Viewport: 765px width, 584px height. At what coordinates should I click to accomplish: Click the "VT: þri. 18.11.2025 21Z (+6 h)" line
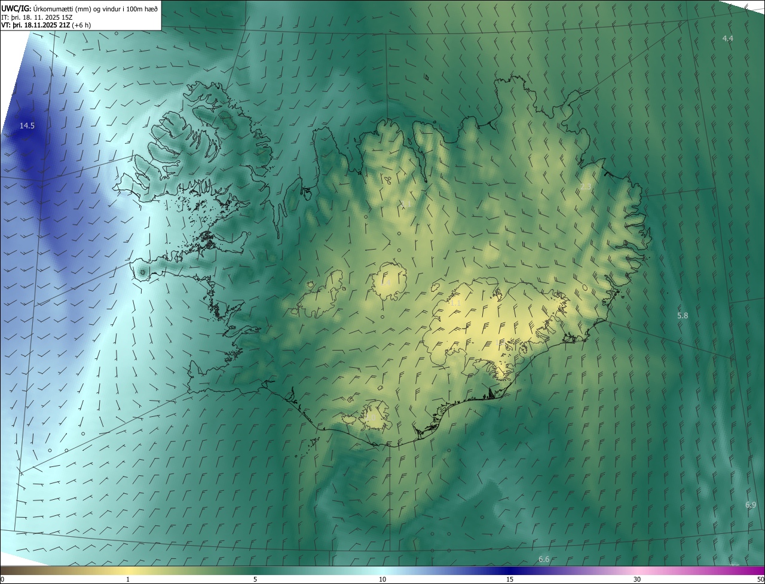[x=46, y=25]
